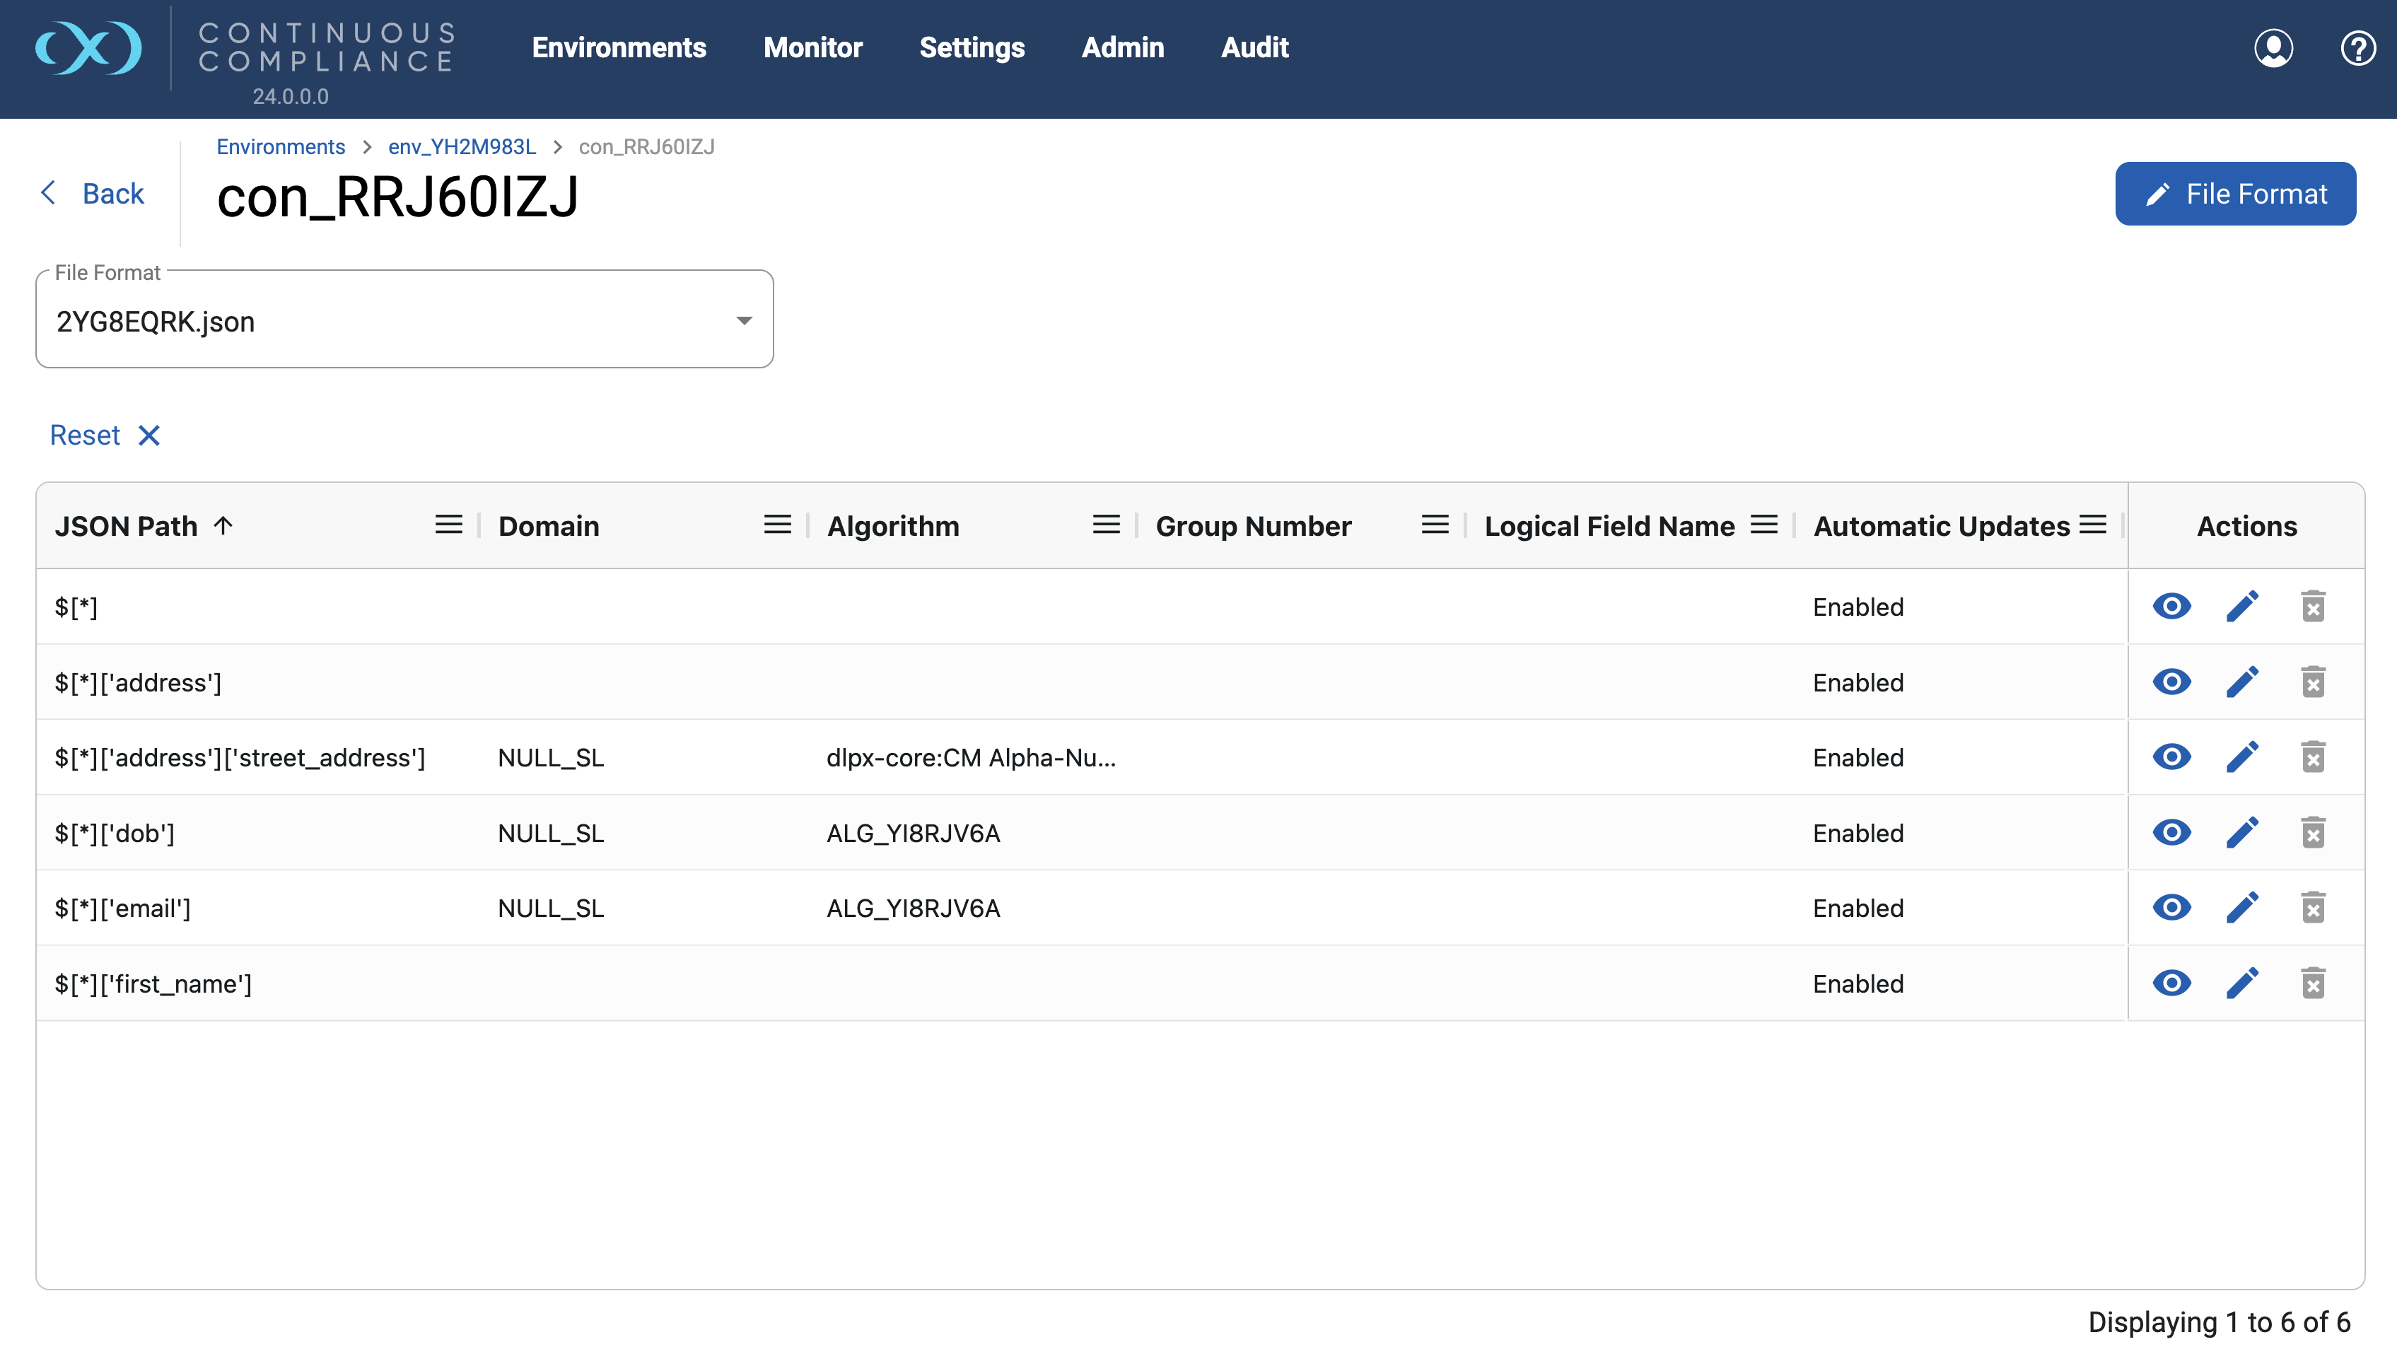This screenshot has width=2397, height=1349.
Task: Open the File Format dropdown 2YG8EQRK.json
Action: [x=404, y=321]
